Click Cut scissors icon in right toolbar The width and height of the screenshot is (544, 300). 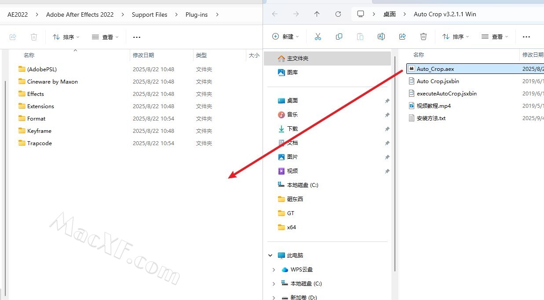coord(318,37)
